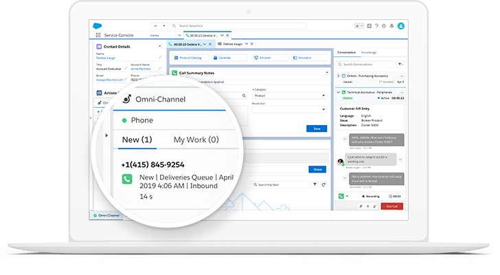Collapse the Technical Assistance - Peripherals conversation
This screenshot has width=500, height=275.
(x=338, y=91)
